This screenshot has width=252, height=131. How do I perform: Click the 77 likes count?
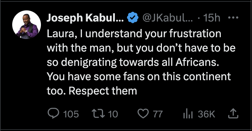click(x=158, y=114)
